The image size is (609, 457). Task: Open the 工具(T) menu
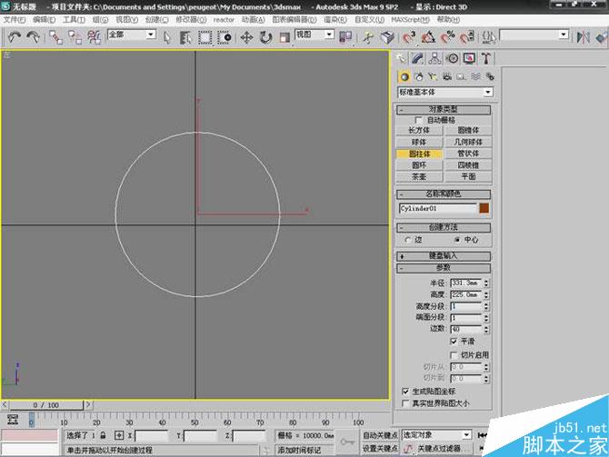(x=74, y=20)
